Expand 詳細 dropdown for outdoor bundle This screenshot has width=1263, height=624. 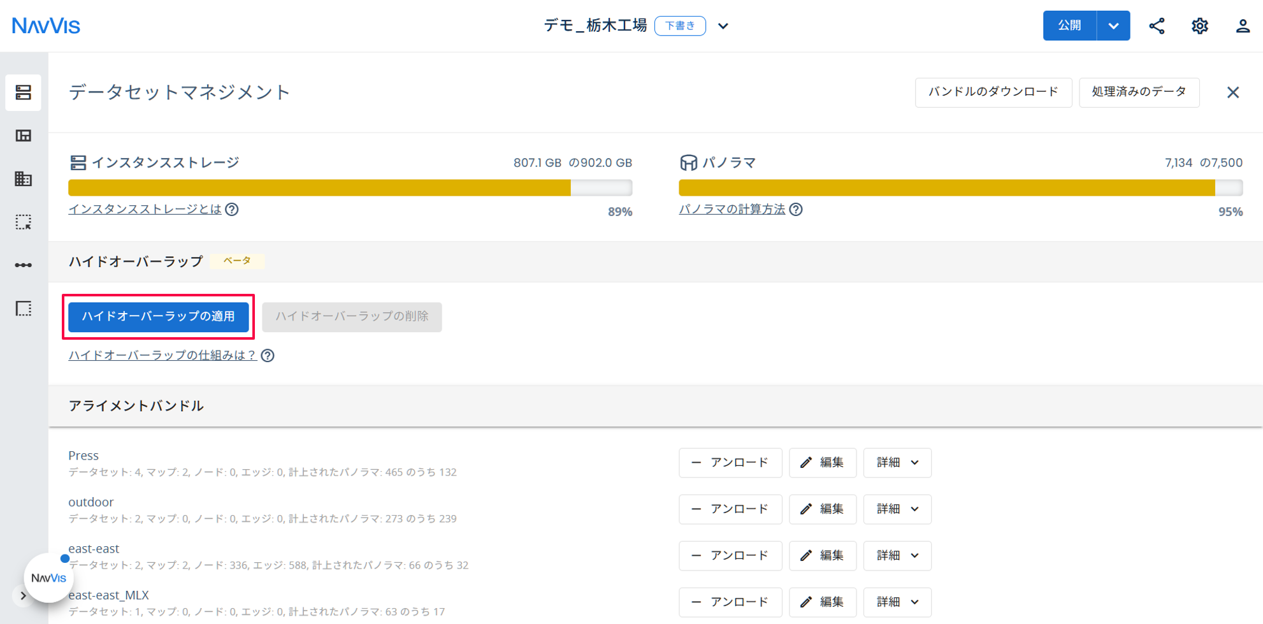click(897, 509)
